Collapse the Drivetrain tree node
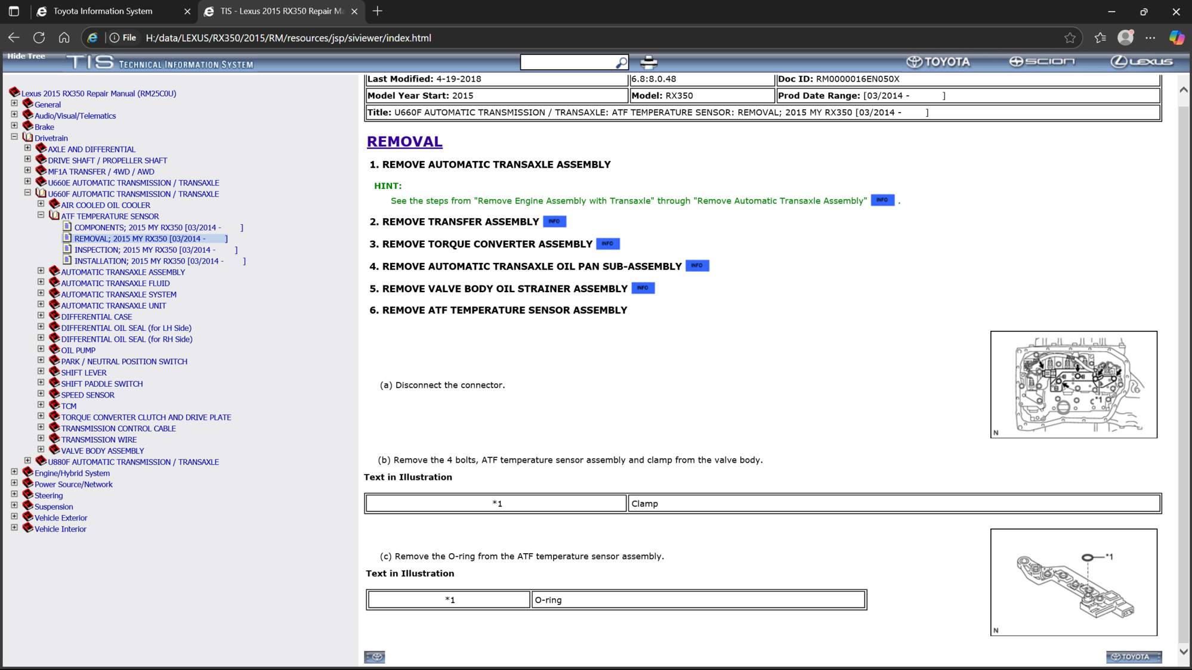 (14, 137)
